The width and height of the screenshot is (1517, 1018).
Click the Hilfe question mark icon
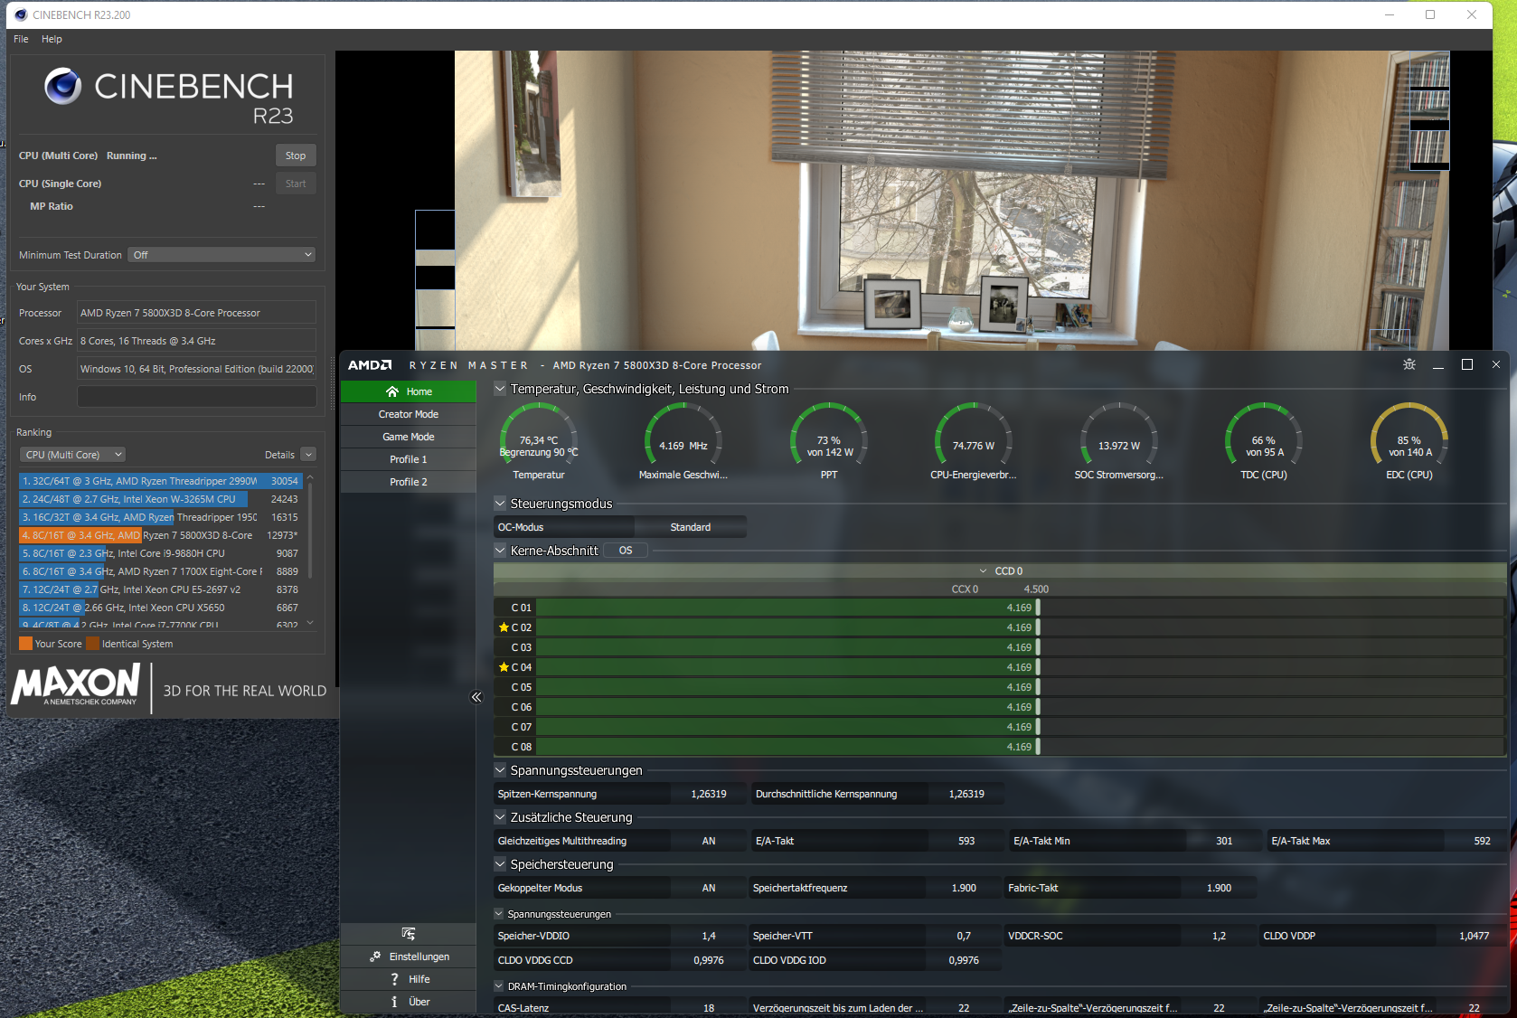coord(394,979)
